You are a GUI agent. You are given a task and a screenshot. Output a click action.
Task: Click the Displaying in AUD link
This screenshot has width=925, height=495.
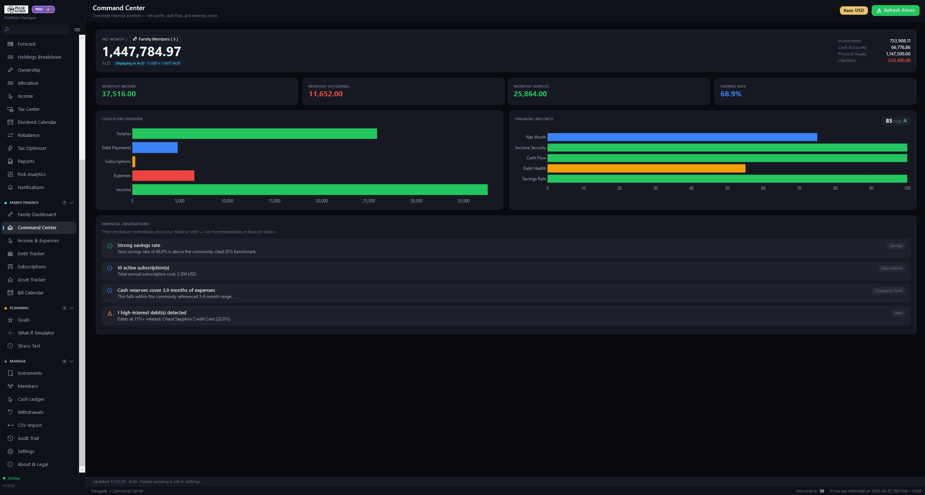[147, 63]
